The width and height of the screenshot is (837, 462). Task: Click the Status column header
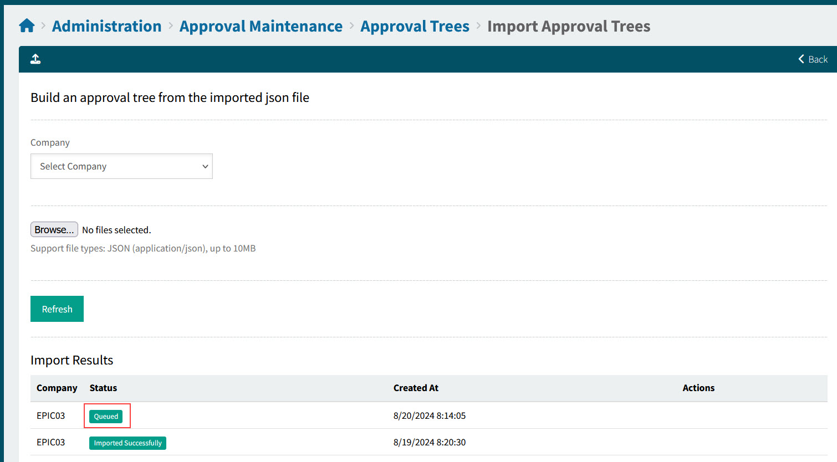(x=103, y=388)
